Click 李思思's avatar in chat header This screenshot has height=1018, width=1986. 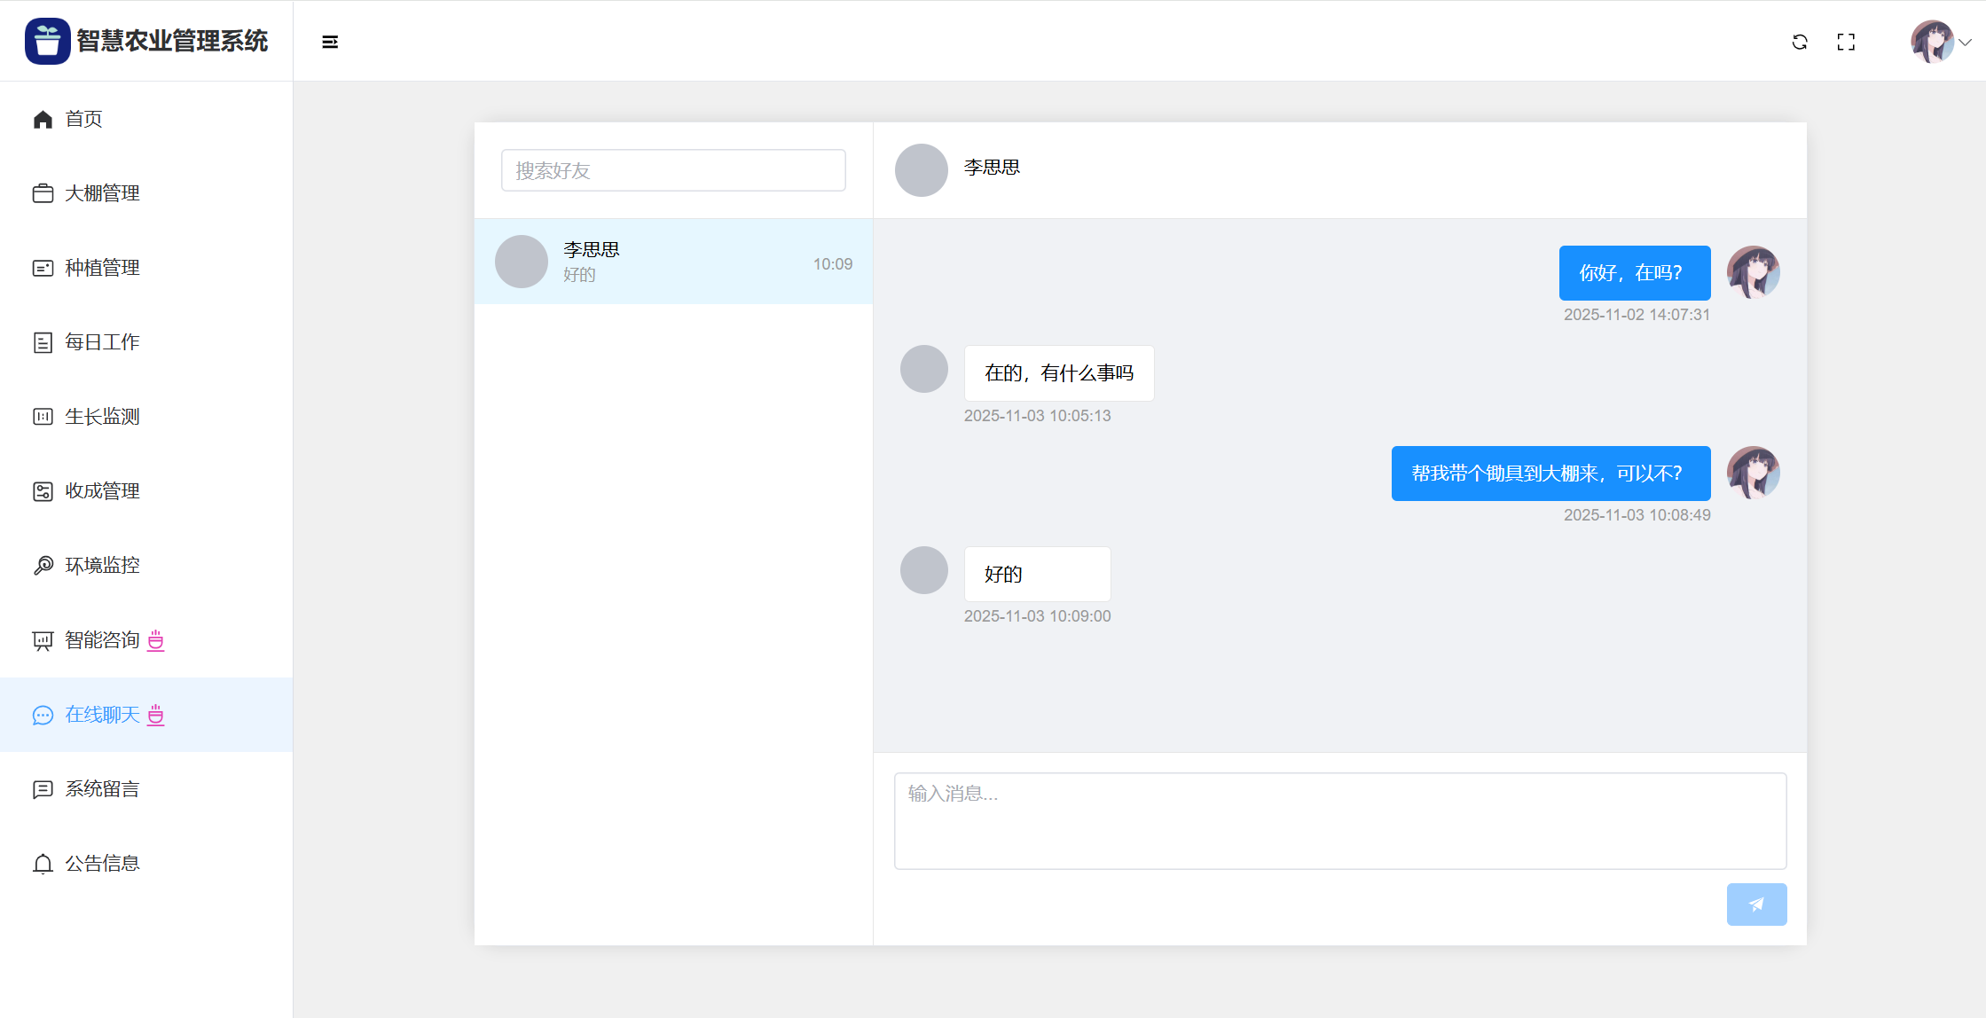coord(921,169)
